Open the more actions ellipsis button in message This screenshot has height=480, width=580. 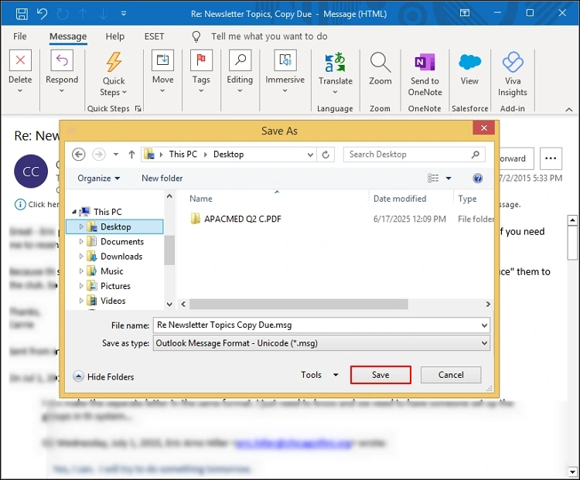(x=551, y=158)
